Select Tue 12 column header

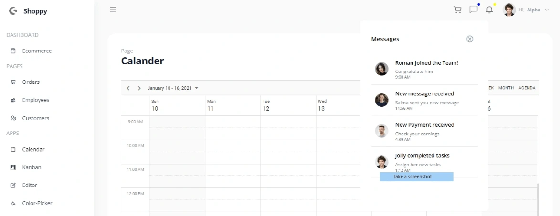pos(288,105)
